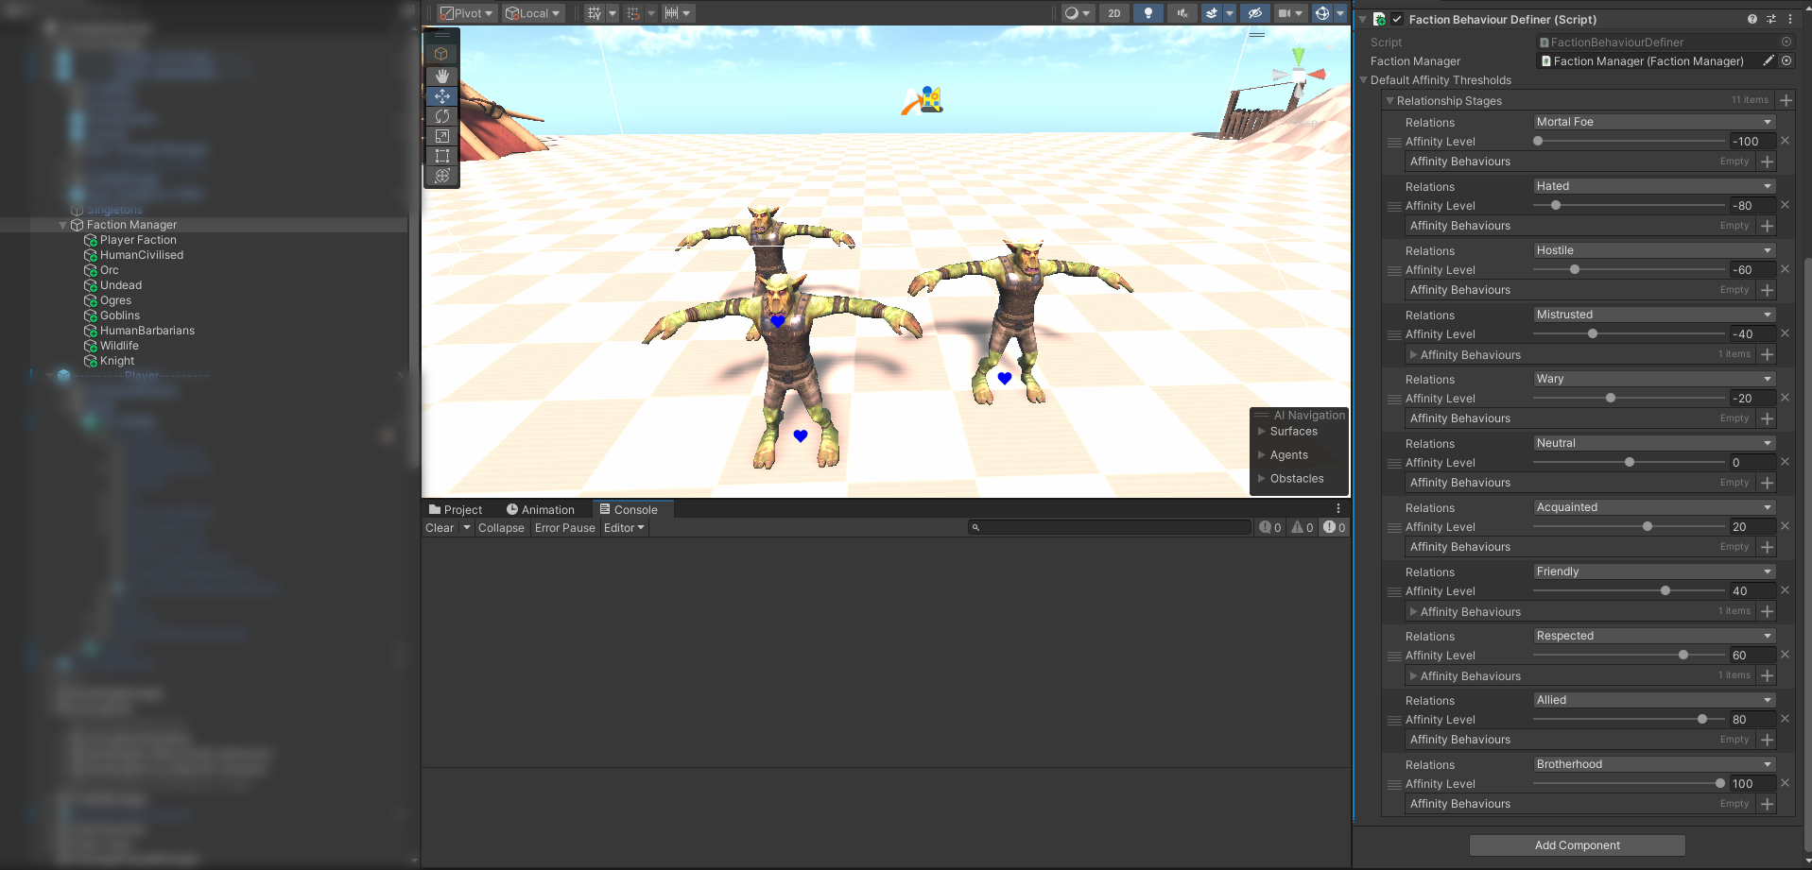Select the Rect Transform tool
This screenshot has height=870, width=1812.
point(441,156)
